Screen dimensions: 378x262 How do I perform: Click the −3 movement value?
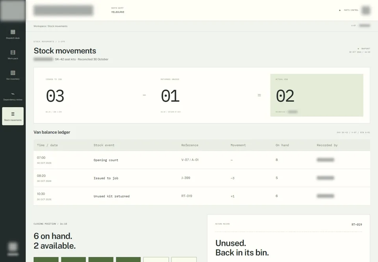coord(232,178)
